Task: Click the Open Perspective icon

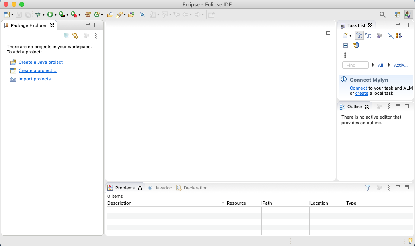Action: click(397, 14)
